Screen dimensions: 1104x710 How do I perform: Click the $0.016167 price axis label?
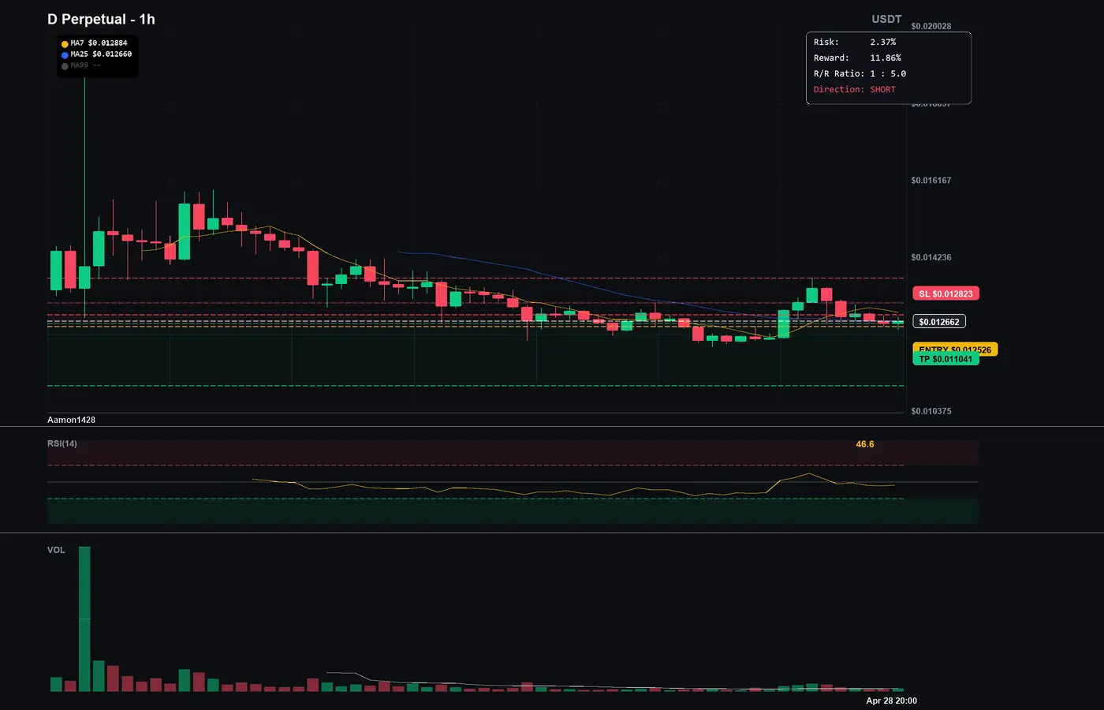(x=931, y=181)
